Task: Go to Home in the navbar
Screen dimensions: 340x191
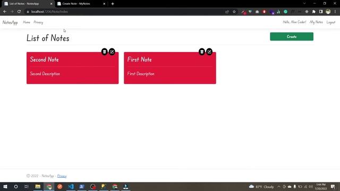Action: 27,22
